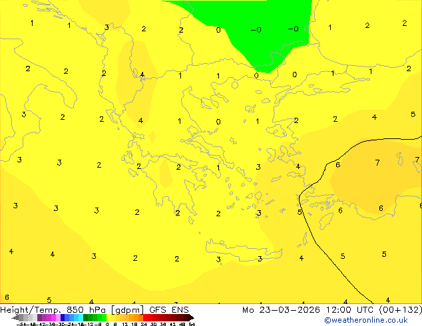Click the 'Height/Temp. 850 hPa [gdpm]' title text

tap(72, 310)
